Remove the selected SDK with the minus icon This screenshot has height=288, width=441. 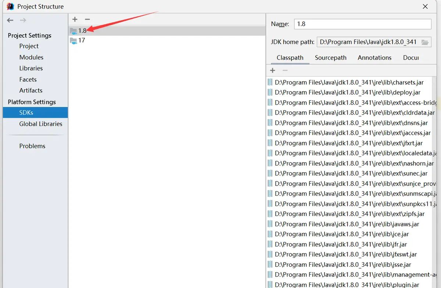[x=87, y=19]
